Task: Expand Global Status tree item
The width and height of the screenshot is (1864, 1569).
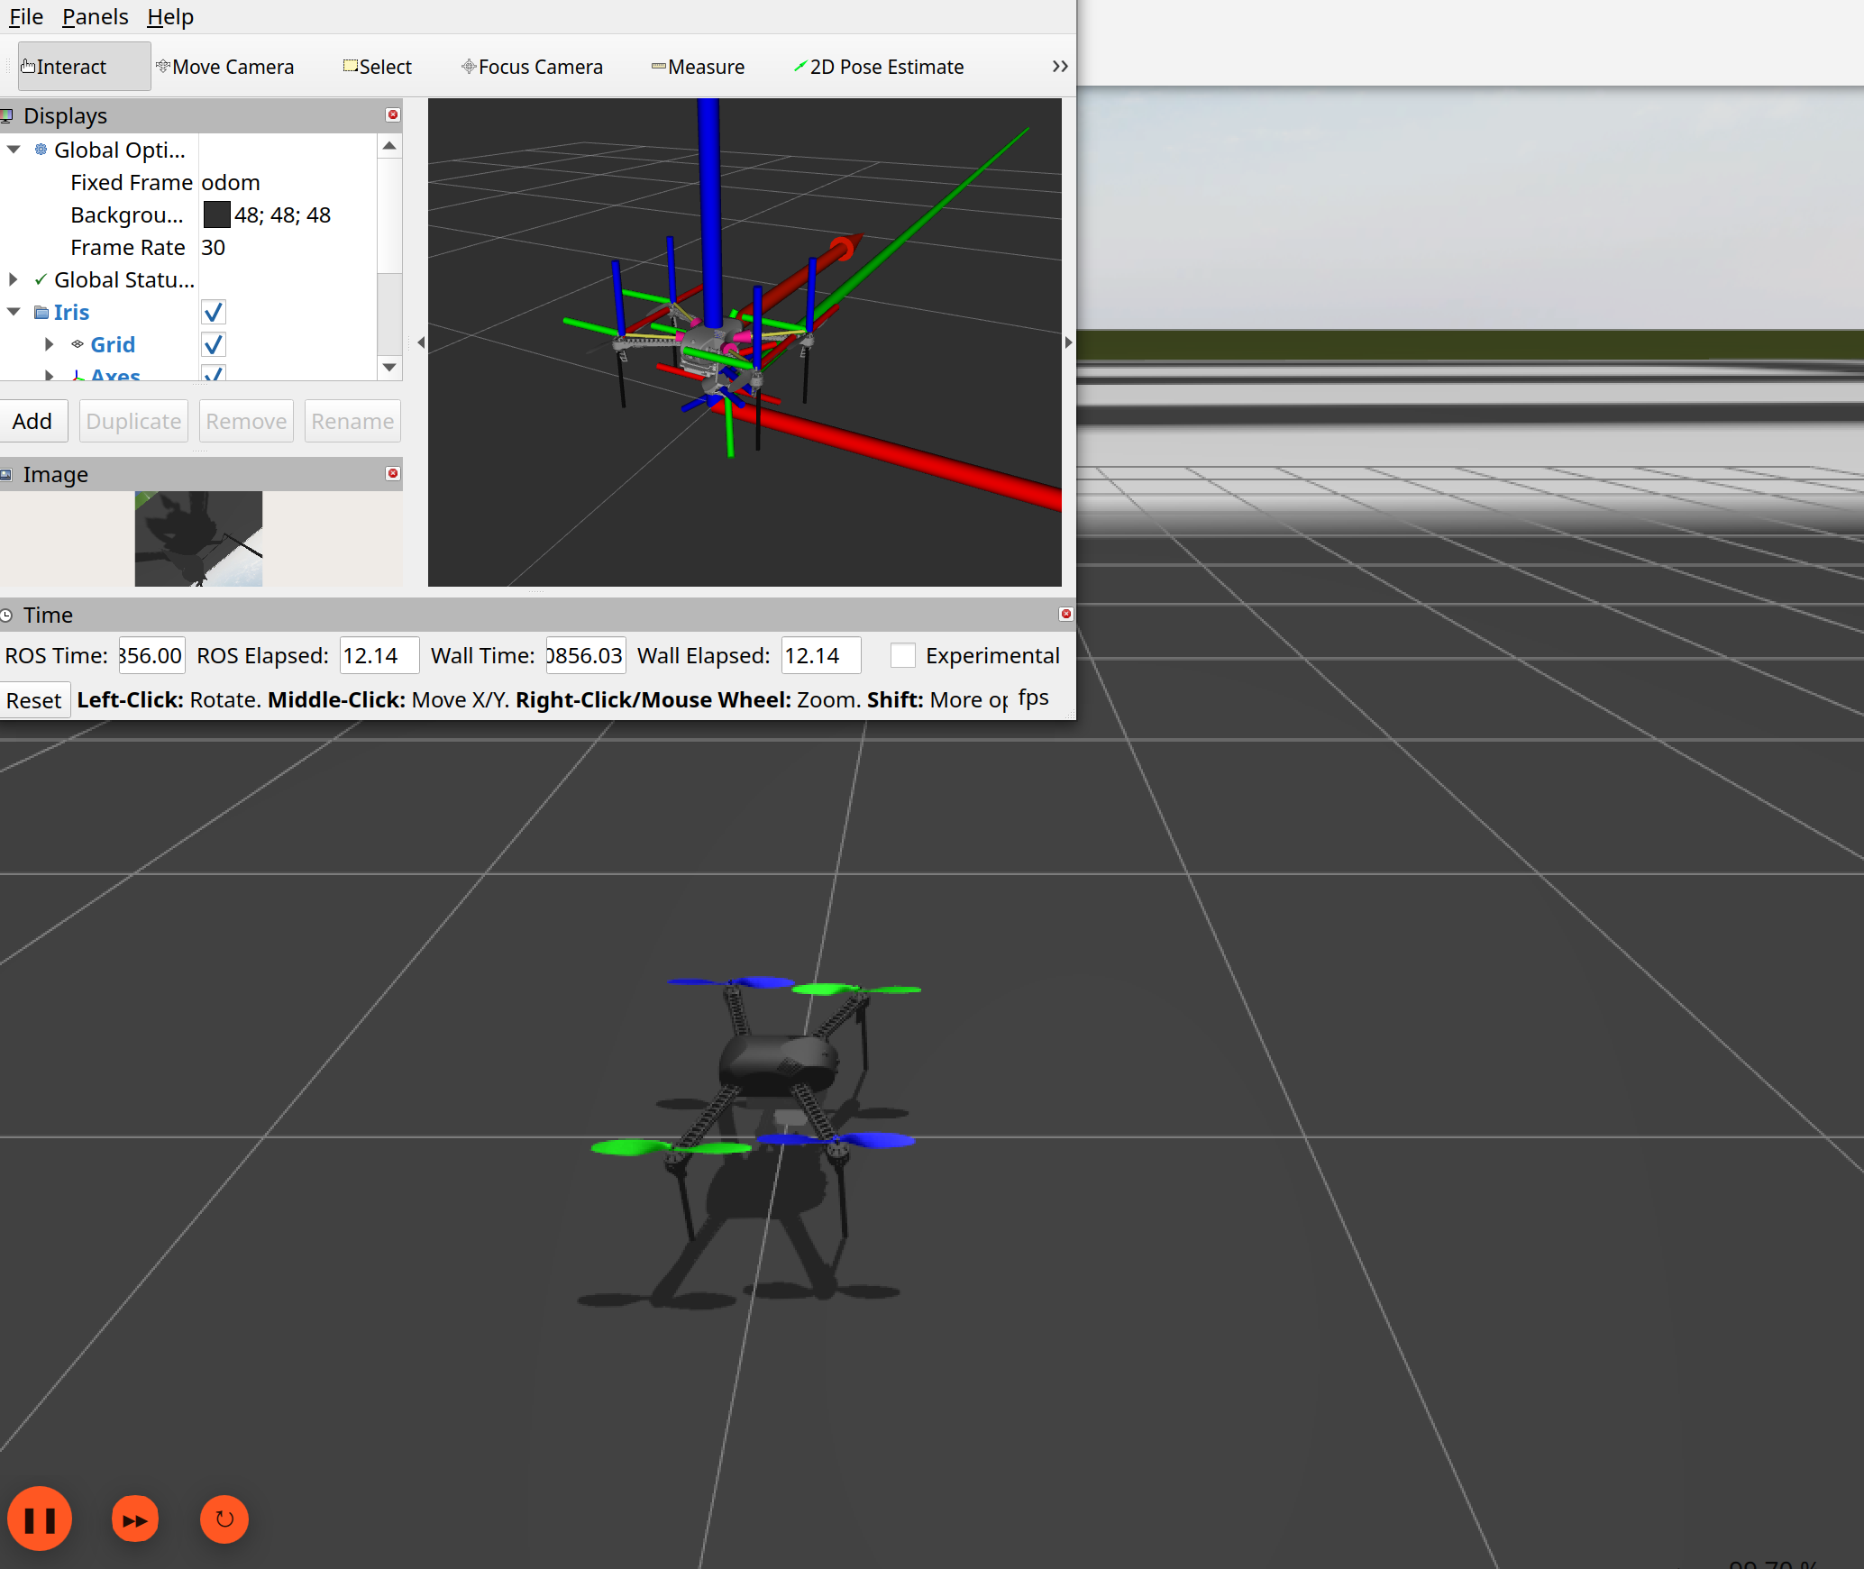Action: 14,279
